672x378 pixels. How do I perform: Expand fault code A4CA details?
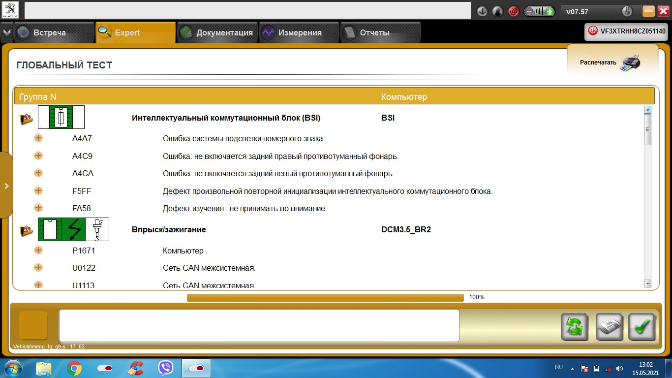(x=38, y=173)
